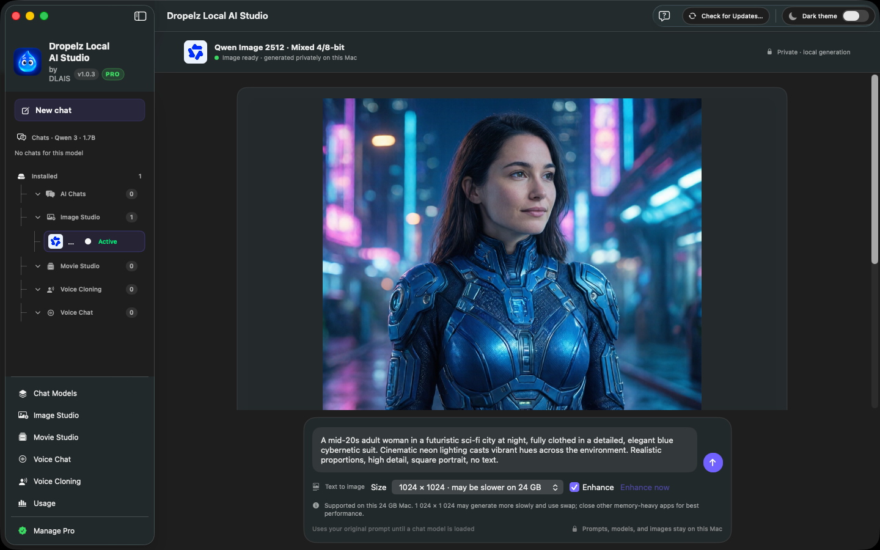Click the white Active status dot
Image resolution: width=880 pixels, height=550 pixels.
point(88,241)
